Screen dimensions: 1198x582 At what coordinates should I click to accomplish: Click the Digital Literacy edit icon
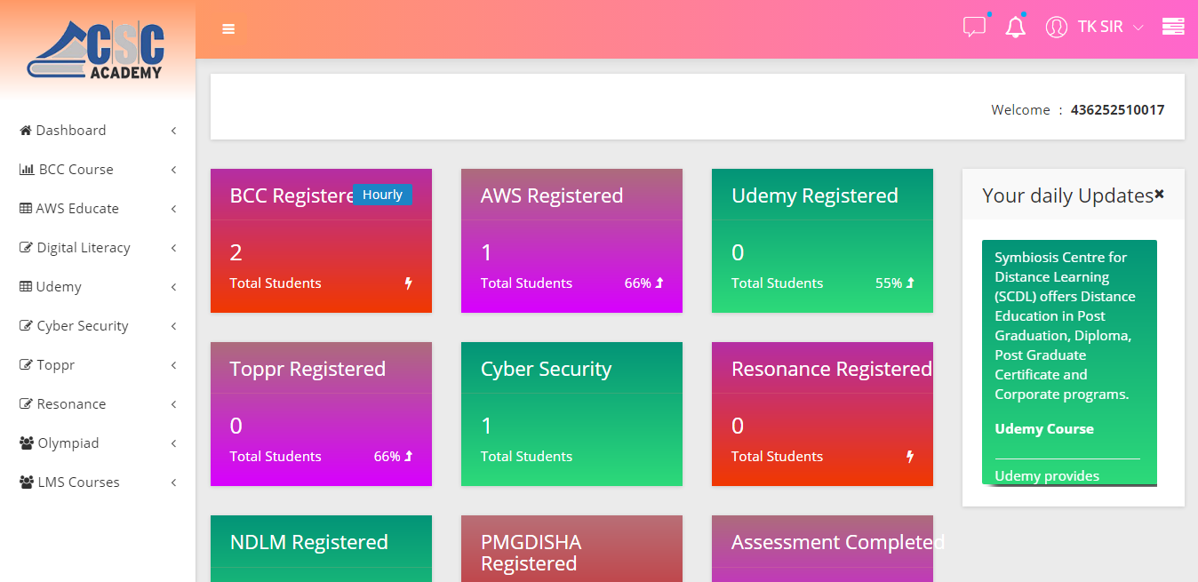(26, 247)
